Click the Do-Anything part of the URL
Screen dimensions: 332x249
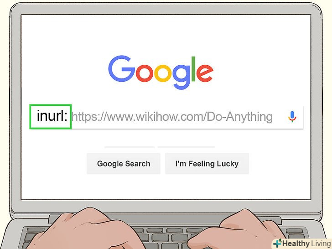[x=239, y=117]
